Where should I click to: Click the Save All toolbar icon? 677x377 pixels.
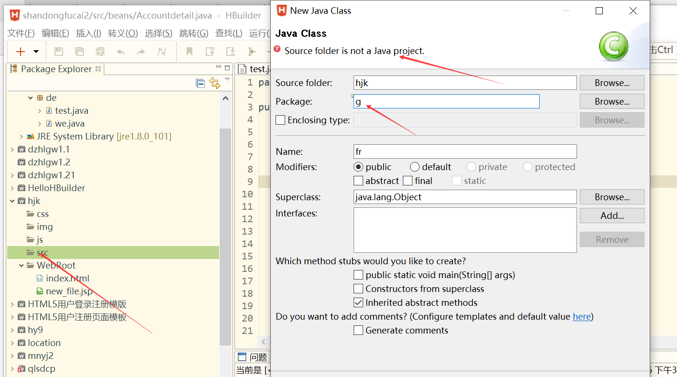click(100, 52)
